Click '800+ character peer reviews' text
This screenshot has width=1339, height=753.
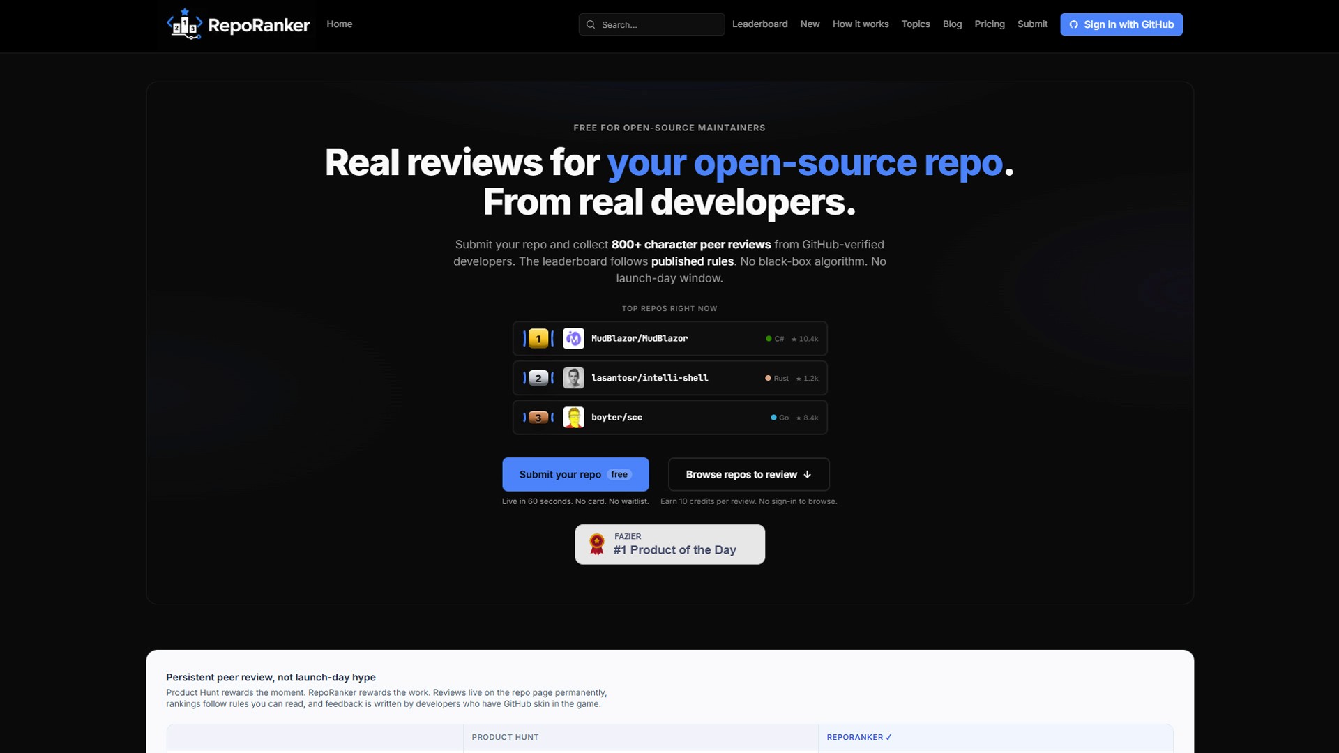pyautogui.click(x=691, y=245)
